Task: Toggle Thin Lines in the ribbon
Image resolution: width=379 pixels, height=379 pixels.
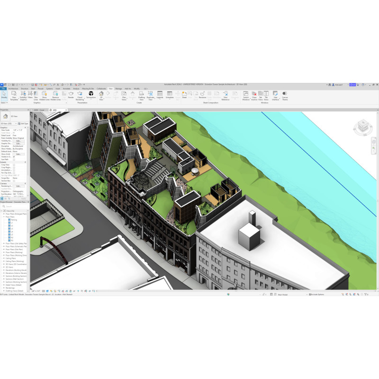Action: (x=36, y=95)
